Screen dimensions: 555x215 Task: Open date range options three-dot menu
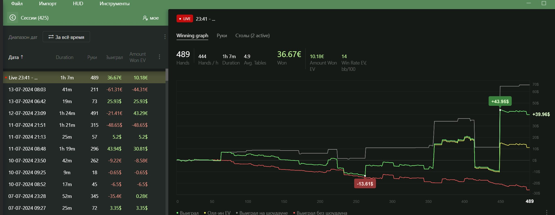(x=165, y=37)
